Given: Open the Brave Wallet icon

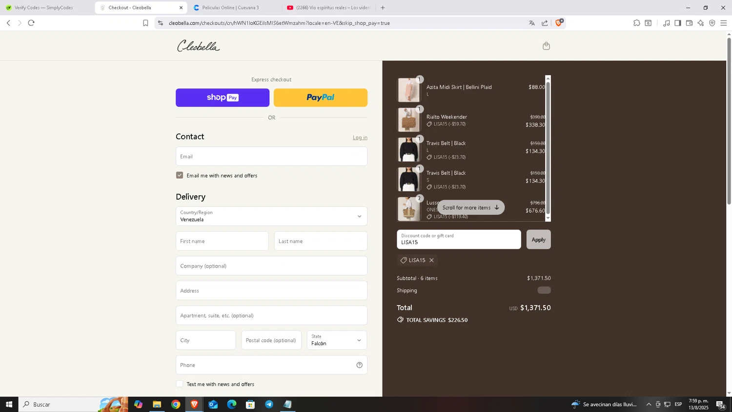Looking at the screenshot, I should tap(689, 23).
